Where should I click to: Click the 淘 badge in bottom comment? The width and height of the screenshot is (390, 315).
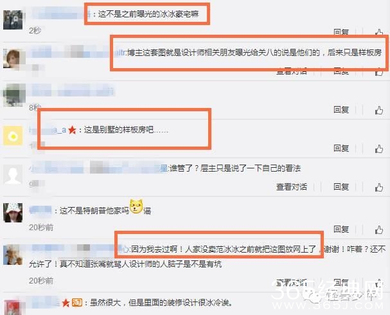coord(77,303)
